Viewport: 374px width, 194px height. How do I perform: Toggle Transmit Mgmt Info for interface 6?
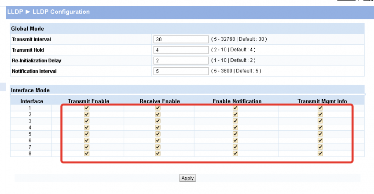(x=320, y=140)
